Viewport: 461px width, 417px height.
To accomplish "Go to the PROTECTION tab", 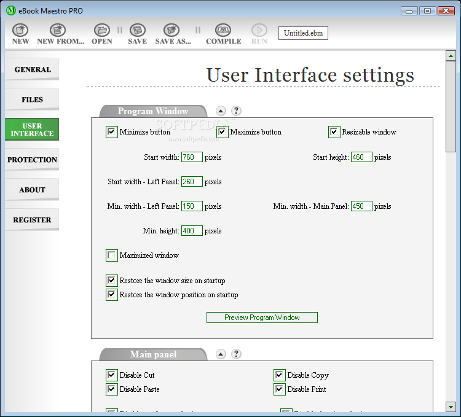I will click(x=32, y=160).
